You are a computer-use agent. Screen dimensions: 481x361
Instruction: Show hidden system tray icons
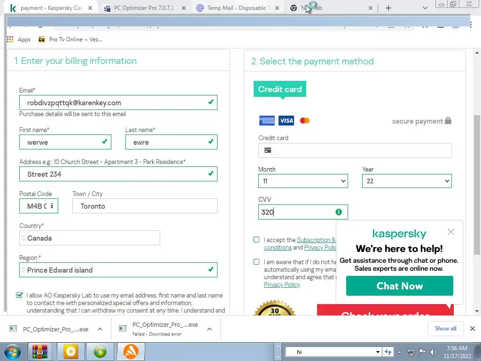(399, 352)
